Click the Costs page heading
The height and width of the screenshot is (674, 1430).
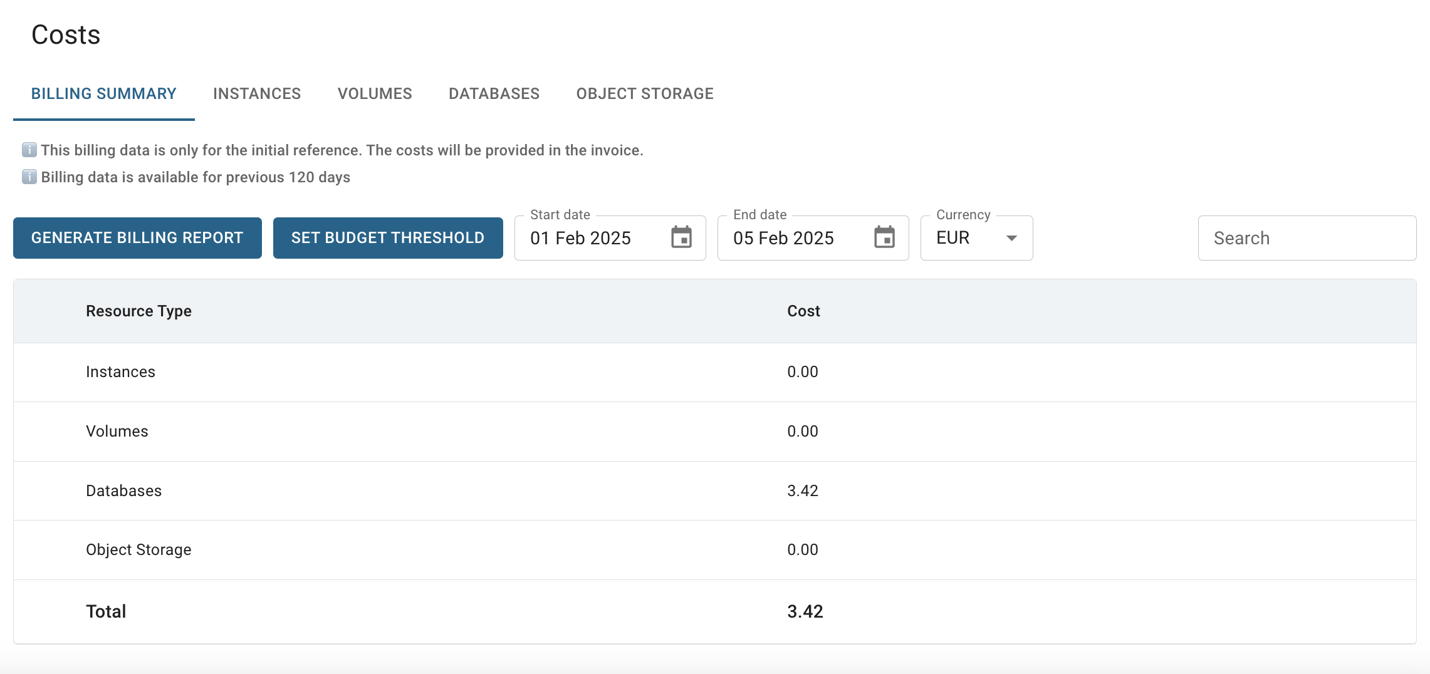[66, 34]
